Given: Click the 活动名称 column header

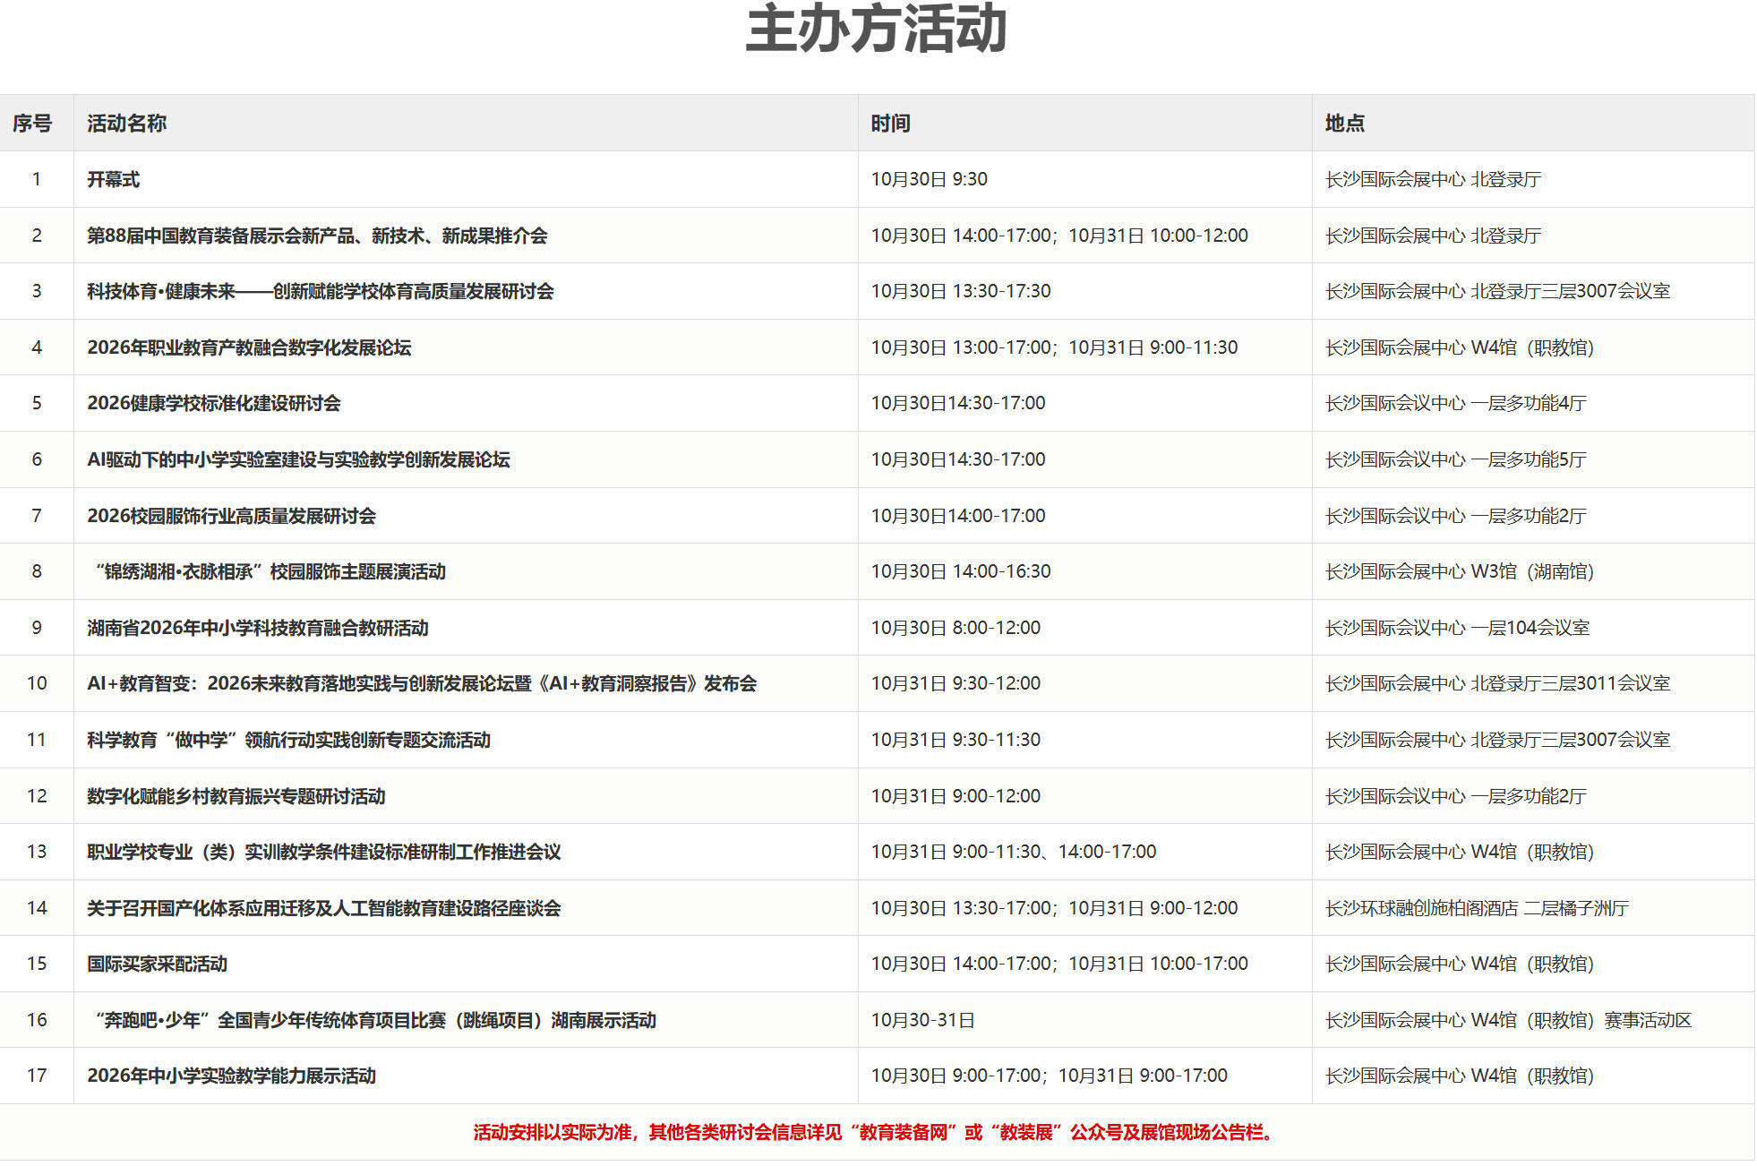Looking at the screenshot, I should tap(126, 124).
